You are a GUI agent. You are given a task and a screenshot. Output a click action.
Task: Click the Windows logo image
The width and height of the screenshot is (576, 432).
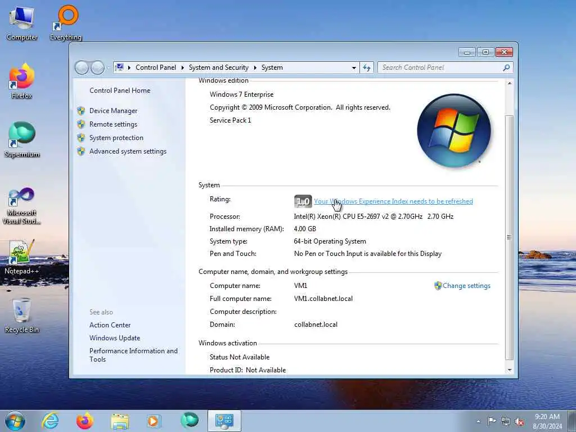pyautogui.click(x=454, y=130)
